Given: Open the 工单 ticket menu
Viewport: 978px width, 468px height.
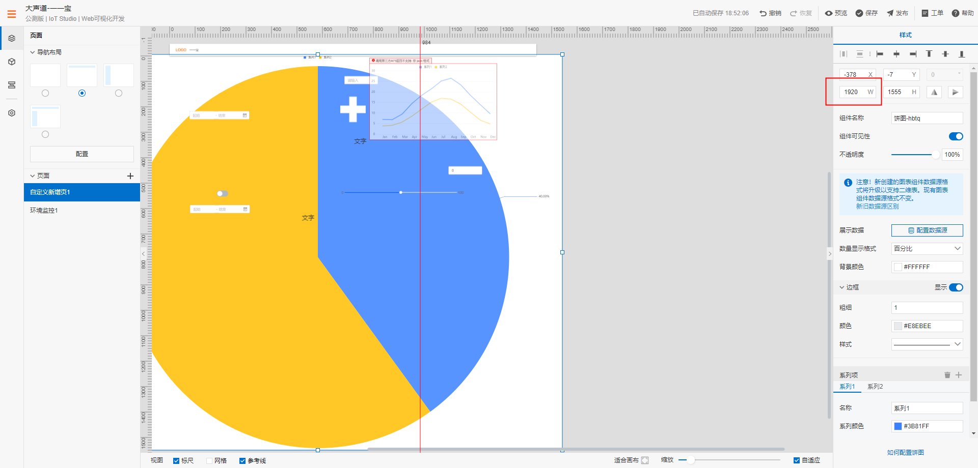Looking at the screenshot, I should [932, 13].
